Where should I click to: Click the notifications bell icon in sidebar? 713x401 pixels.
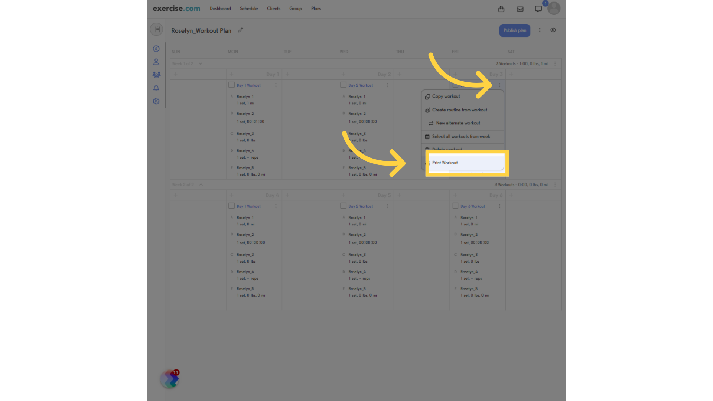pos(157,88)
